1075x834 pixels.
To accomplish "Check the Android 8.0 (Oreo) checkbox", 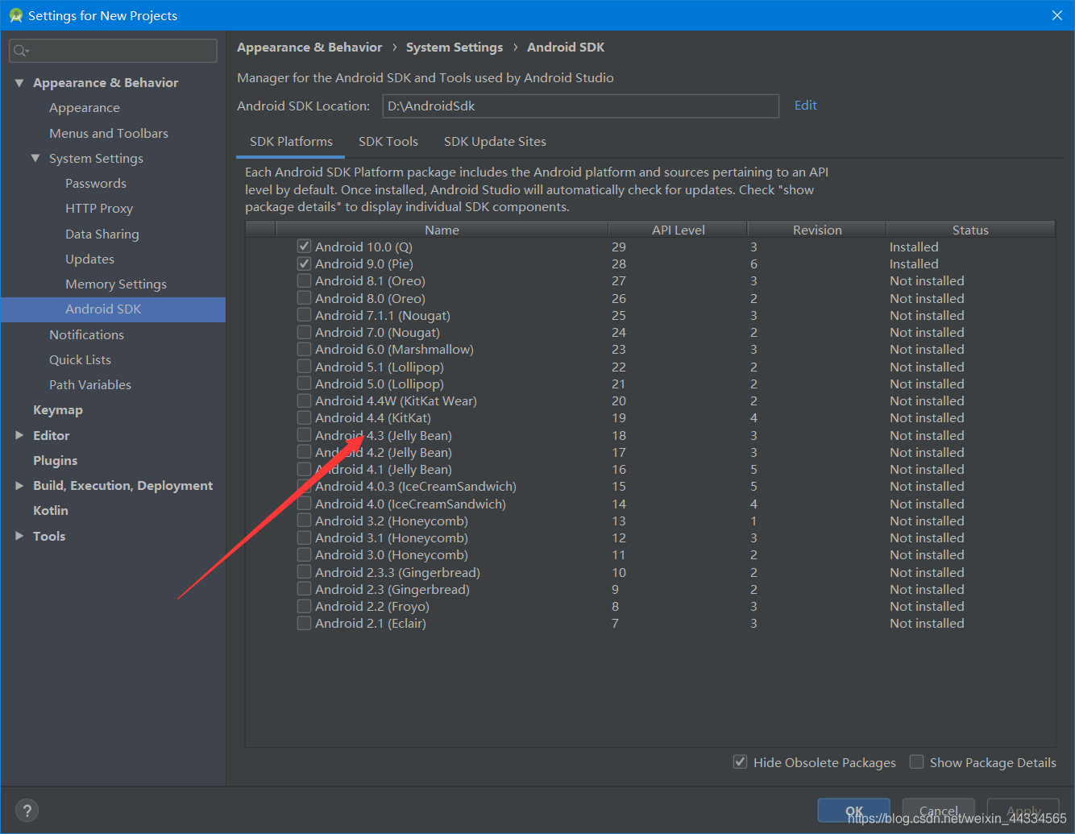I will (x=304, y=298).
